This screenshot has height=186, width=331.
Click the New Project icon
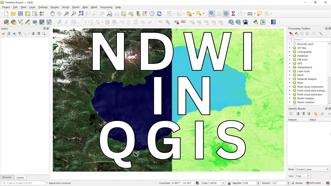[x=6, y=14]
